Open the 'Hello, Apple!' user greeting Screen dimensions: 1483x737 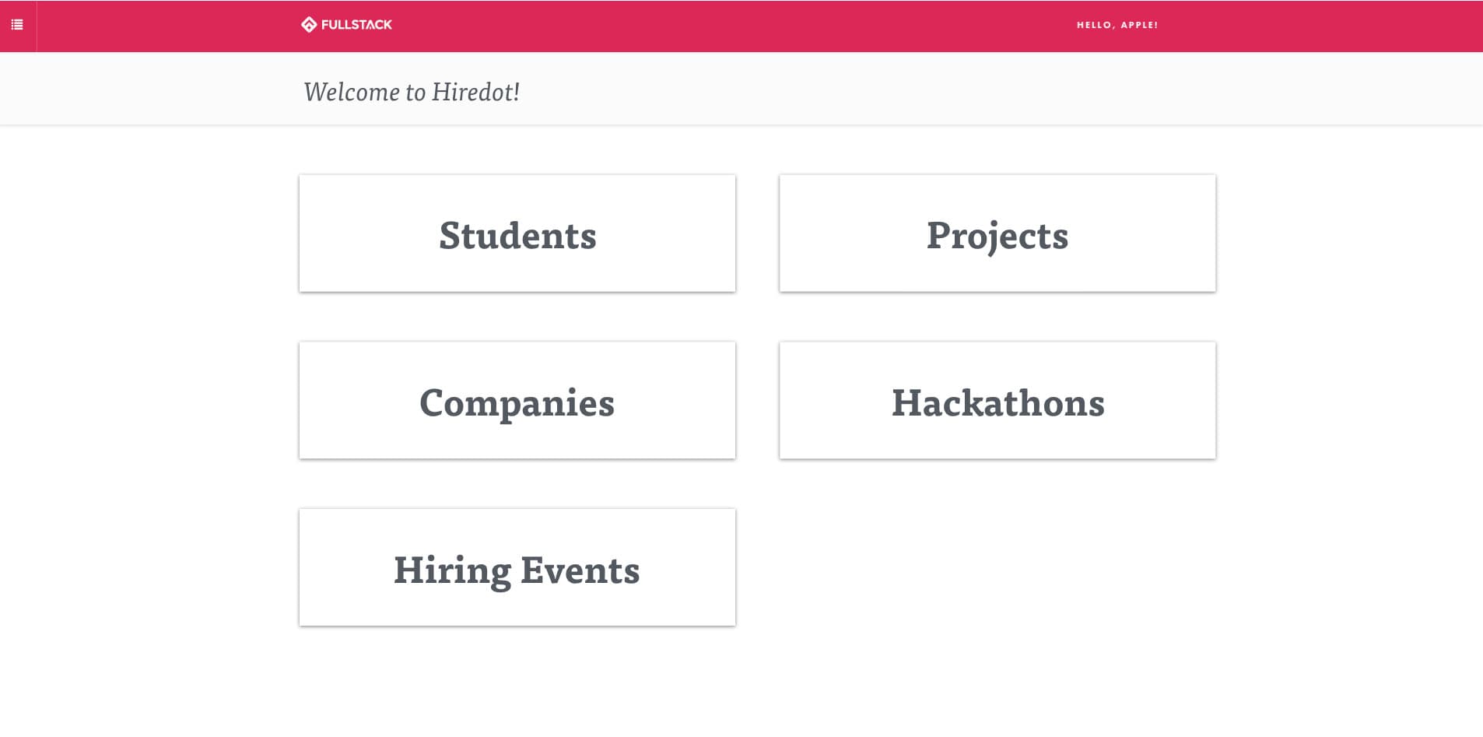[x=1117, y=25]
